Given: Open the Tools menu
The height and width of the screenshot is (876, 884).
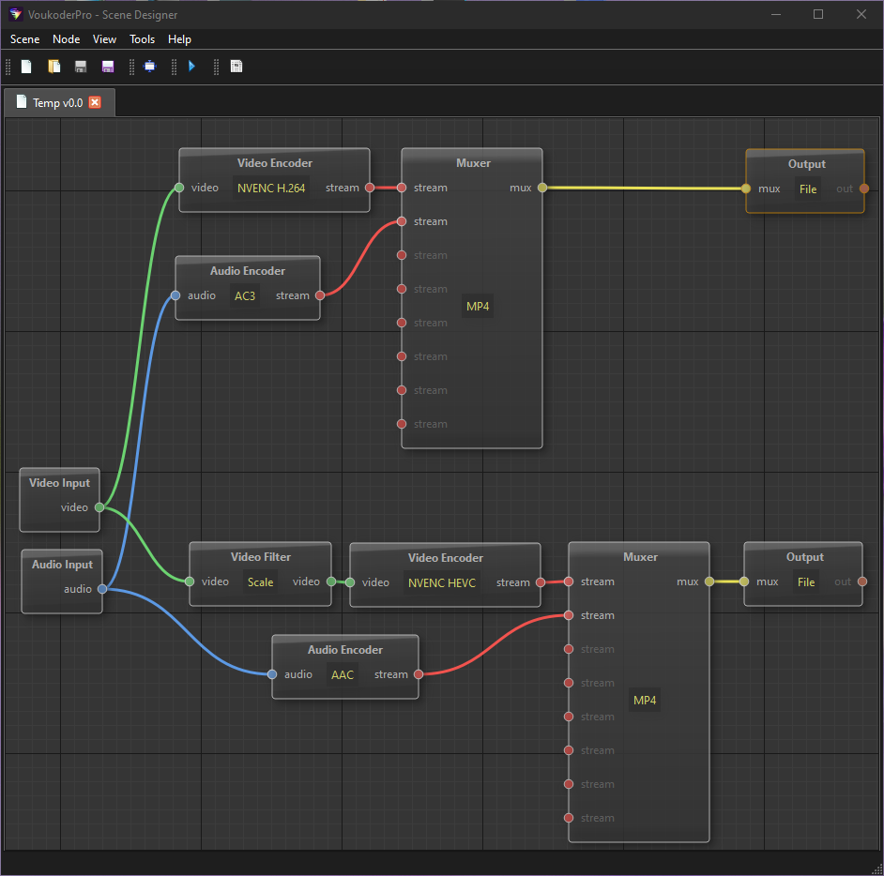Looking at the screenshot, I should coord(143,39).
